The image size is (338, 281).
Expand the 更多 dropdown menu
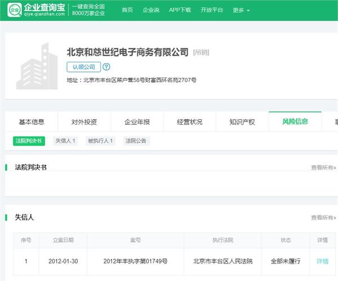(x=241, y=10)
